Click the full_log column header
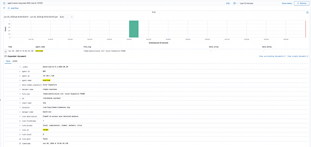The width and height of the screenshot is (311, 147). (87, 47)
